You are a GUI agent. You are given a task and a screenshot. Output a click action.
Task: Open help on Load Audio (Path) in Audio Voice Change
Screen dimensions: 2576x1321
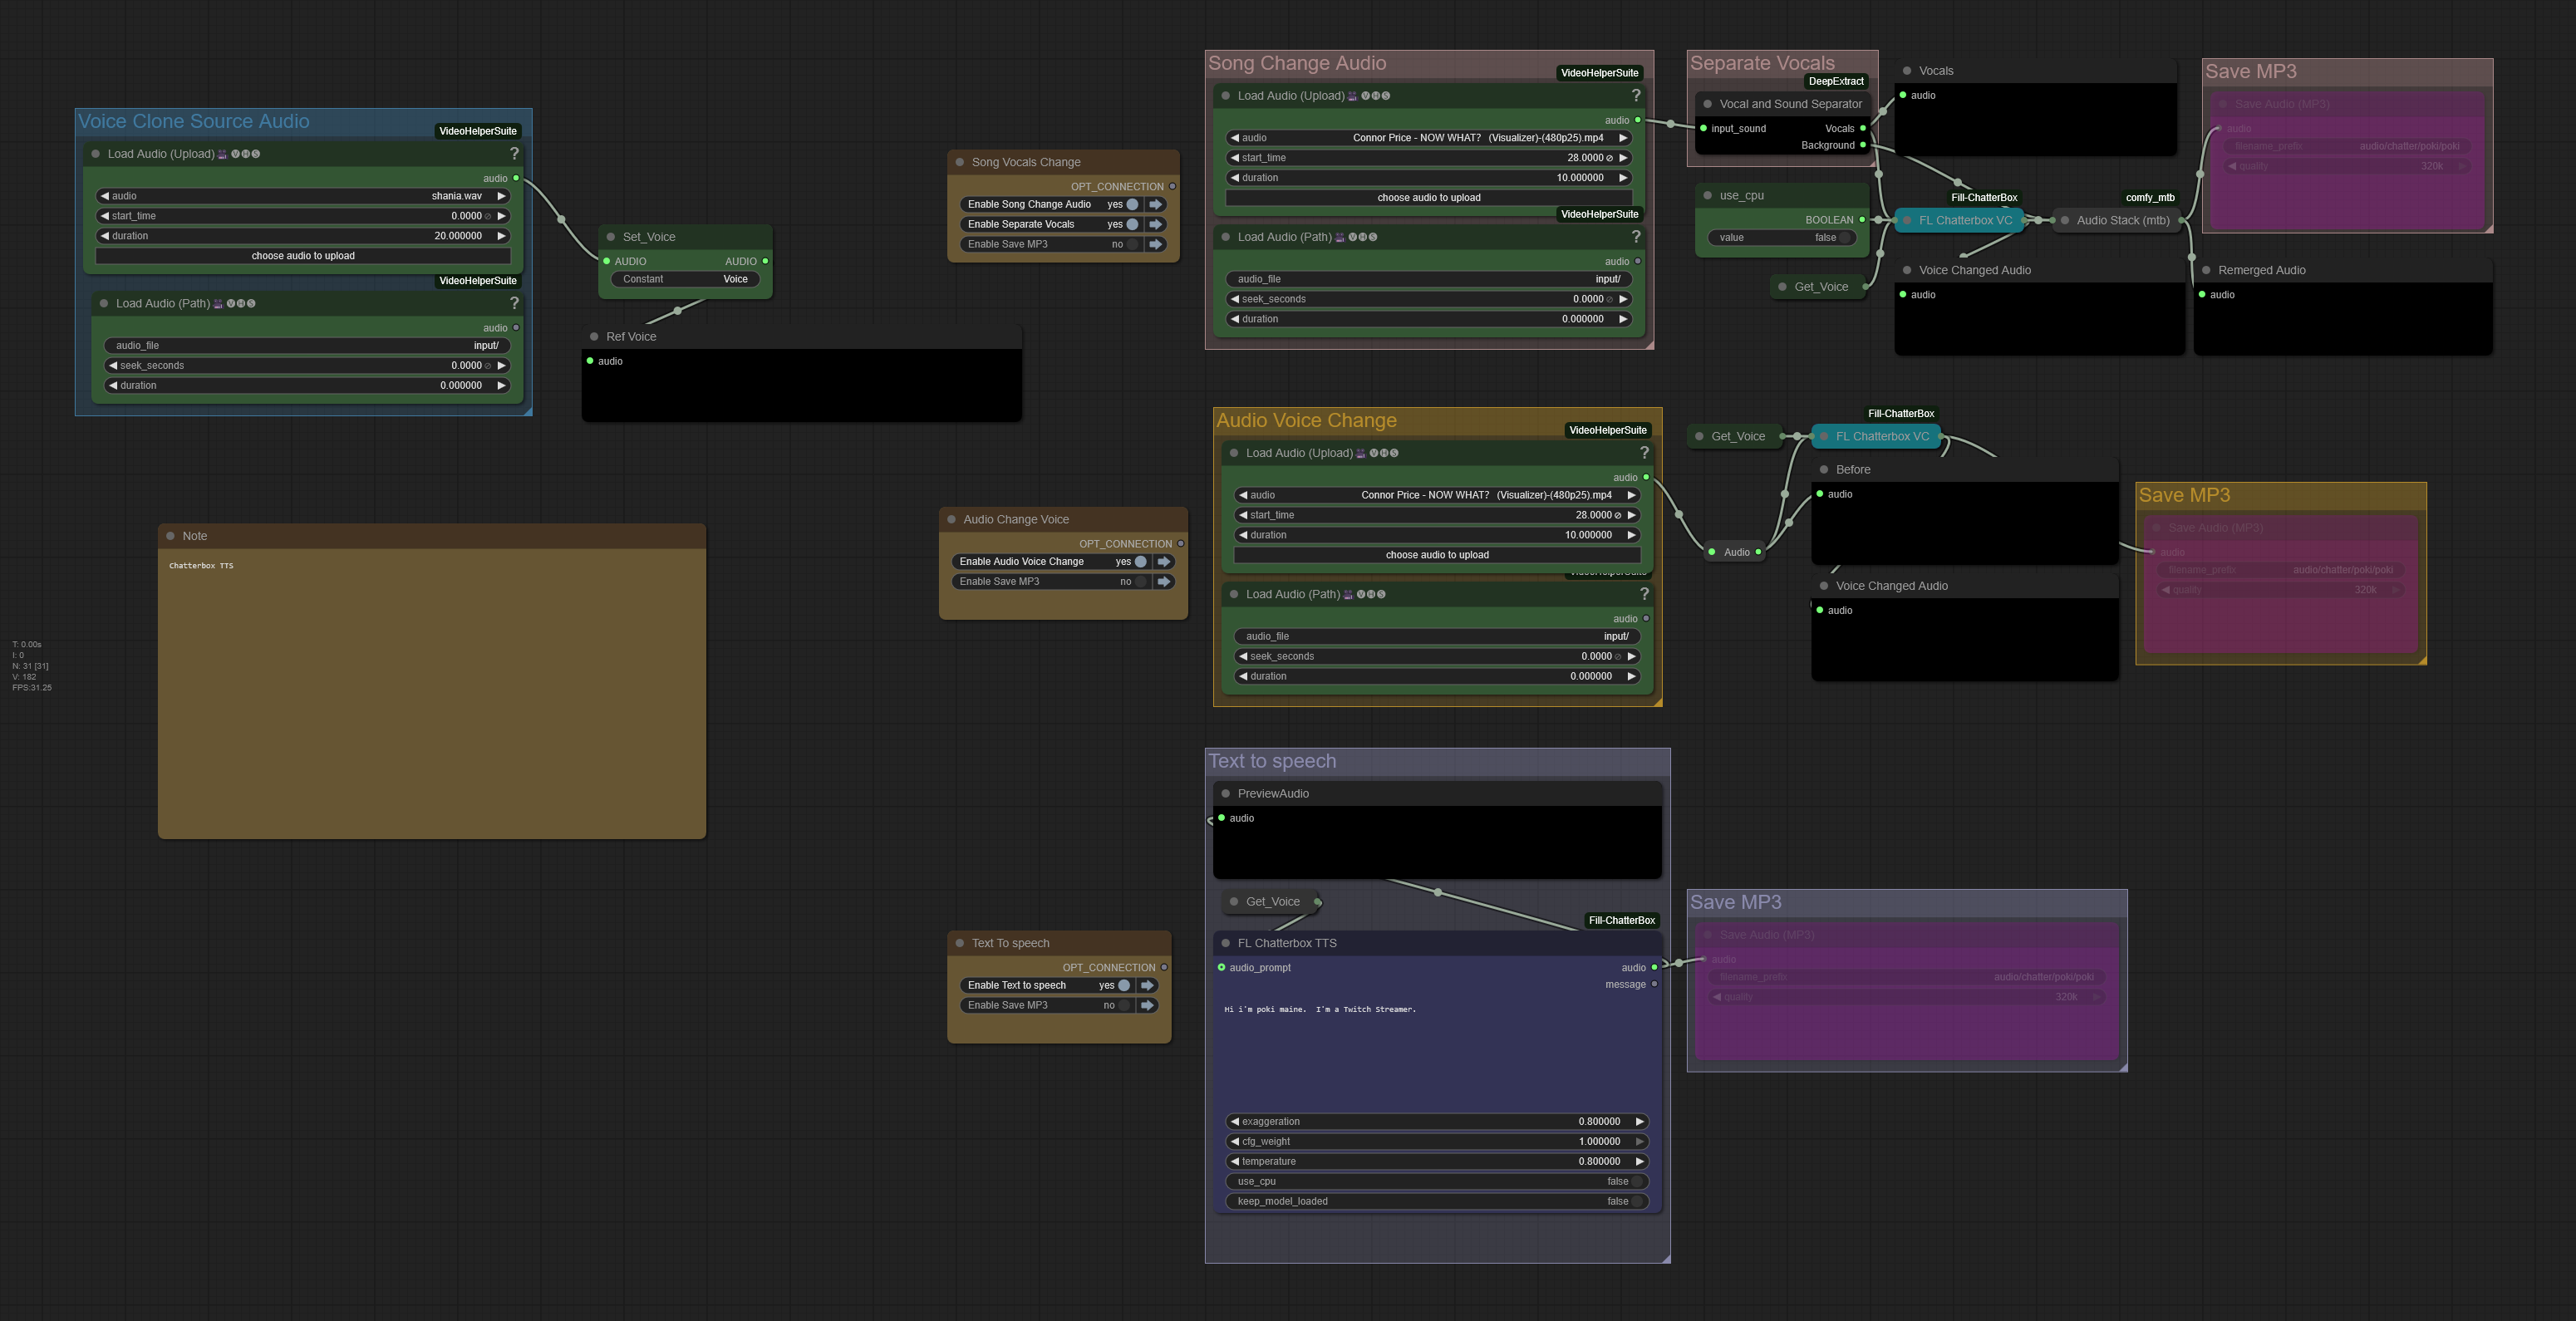pos(1644,594)
